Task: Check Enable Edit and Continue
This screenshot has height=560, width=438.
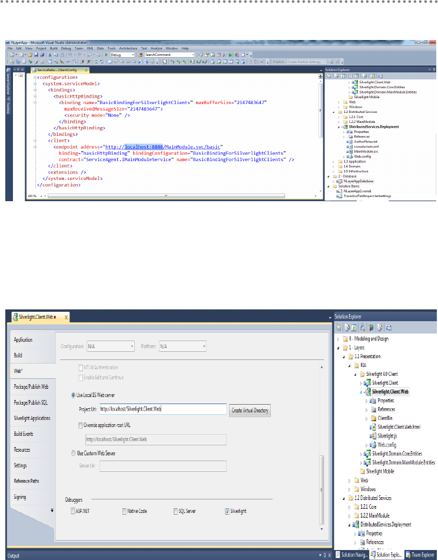Action: pos(81,378)
